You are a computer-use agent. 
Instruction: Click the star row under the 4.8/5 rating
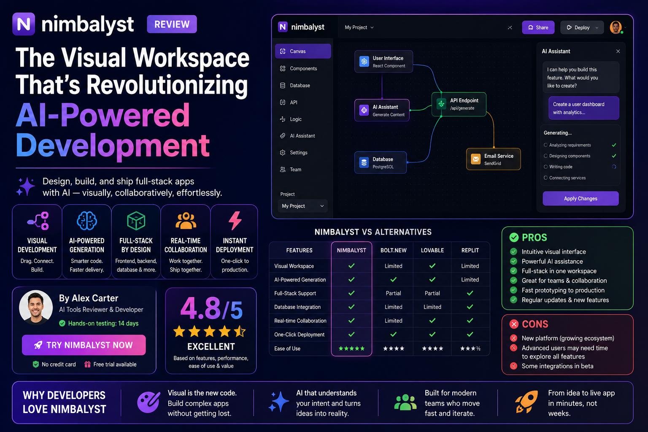point(210,332)
